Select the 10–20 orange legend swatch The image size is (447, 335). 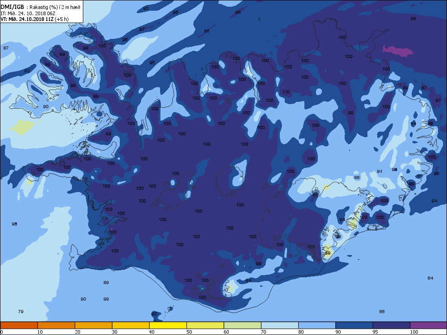point(56,325)
